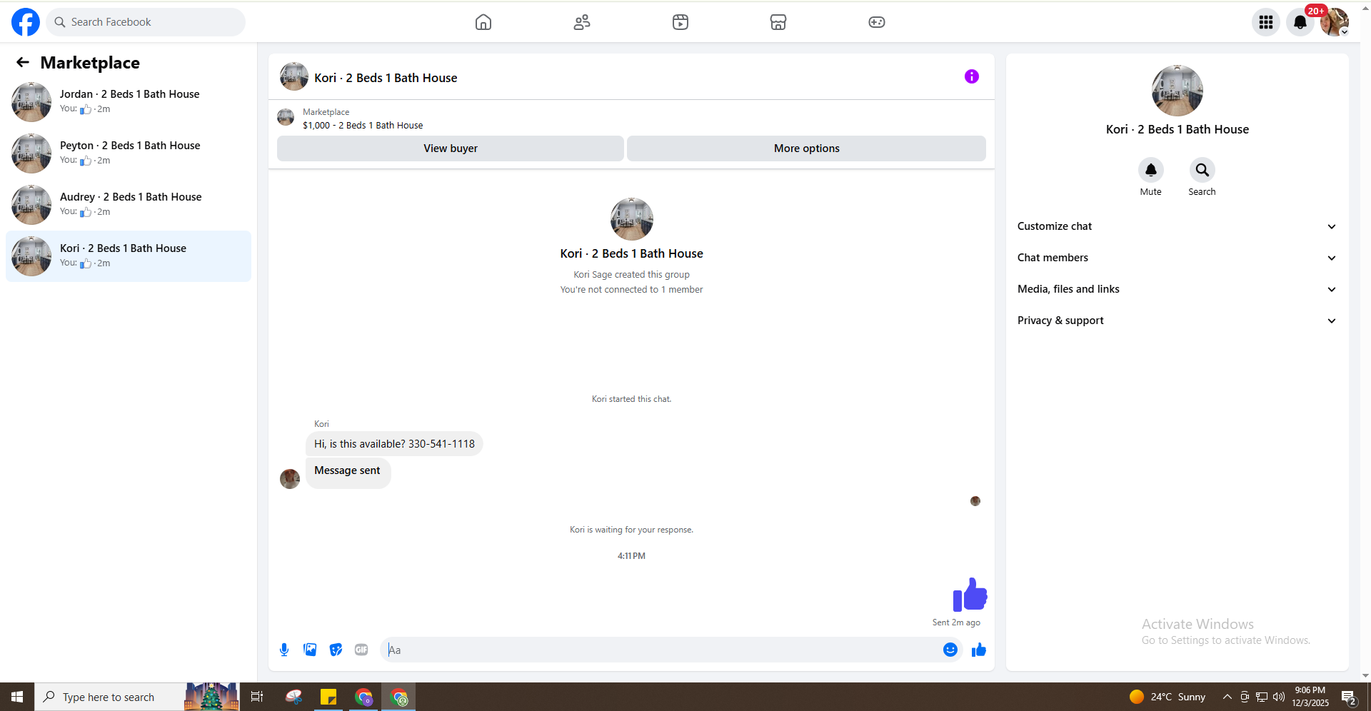Open the taskbar clock showing 9:06 PM
This screenshot has height=711, width=1371.
pyautogui.click(x=1310, y=697)
